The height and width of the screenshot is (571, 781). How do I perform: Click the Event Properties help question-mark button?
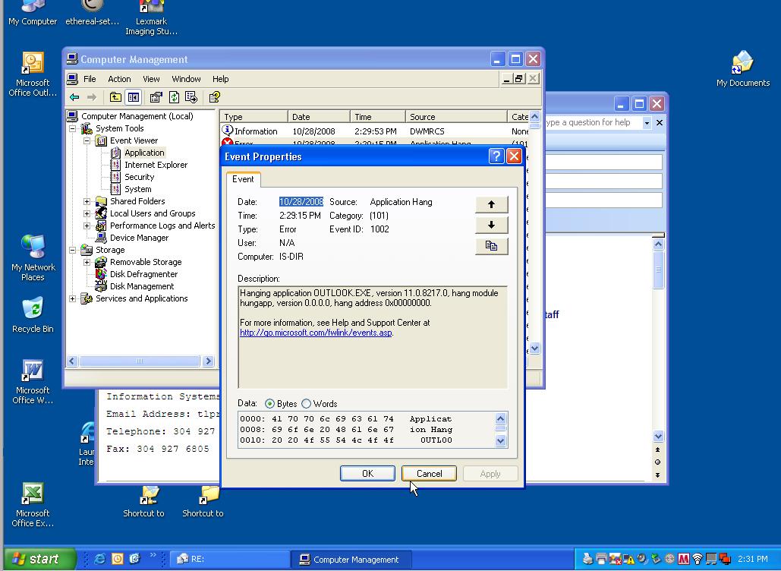[x=496, y=156]
